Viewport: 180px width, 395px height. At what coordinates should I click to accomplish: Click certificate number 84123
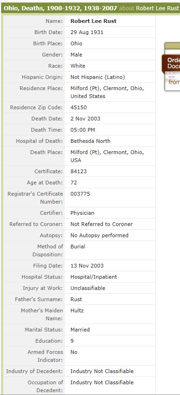click(x=78, y=171)
